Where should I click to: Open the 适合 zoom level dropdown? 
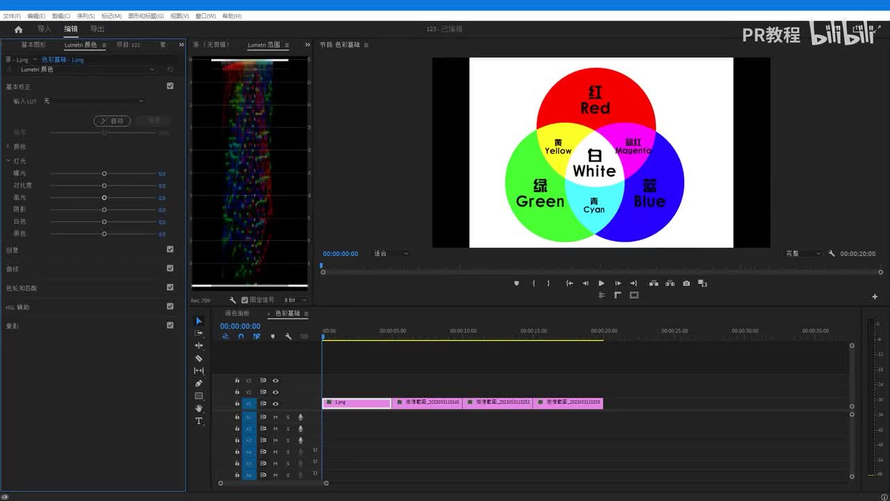[x=391, y=254]
